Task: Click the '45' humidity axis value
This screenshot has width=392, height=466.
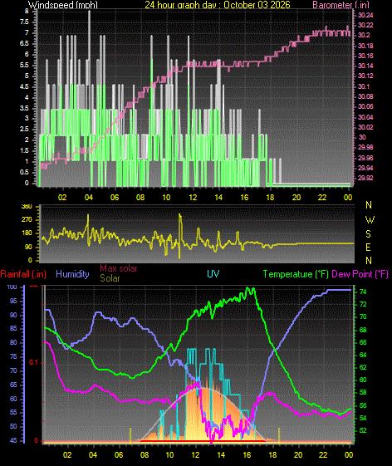Action: pos(13,440)
